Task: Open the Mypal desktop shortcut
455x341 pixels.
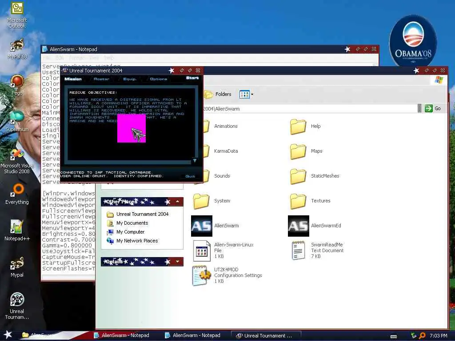Action: [x=17, y=267]
